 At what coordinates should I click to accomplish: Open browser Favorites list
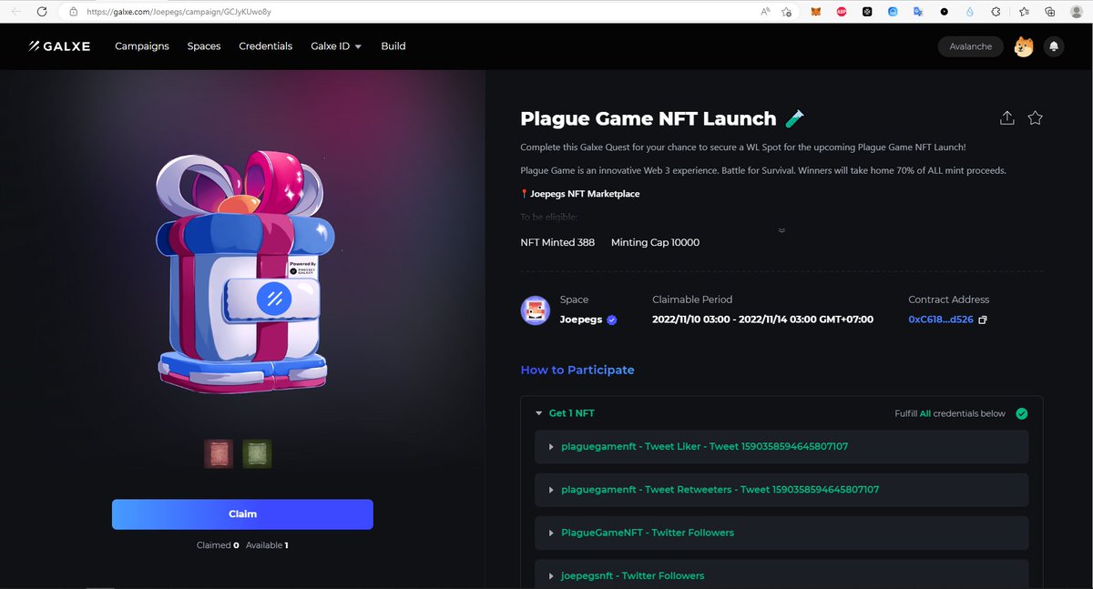point(1025,12)
